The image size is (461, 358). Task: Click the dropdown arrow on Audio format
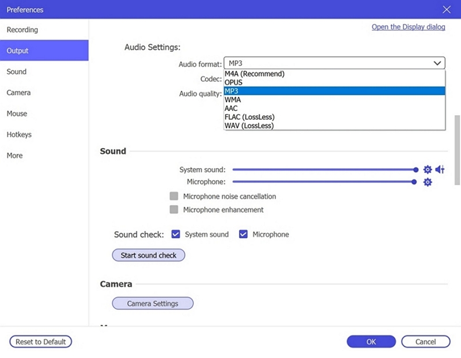tap(437, 62)
